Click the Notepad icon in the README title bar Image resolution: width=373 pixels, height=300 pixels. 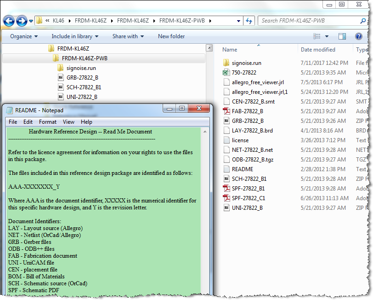[10, 110]
